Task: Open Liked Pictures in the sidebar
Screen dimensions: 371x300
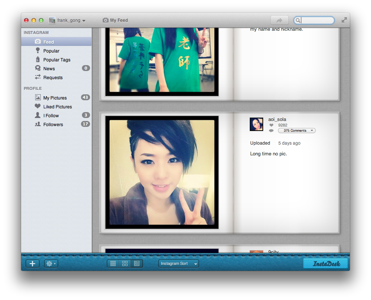Action: coord(56,107)
